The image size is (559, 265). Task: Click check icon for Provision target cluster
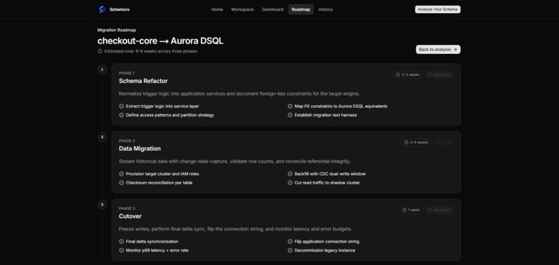tap(121, 174)
